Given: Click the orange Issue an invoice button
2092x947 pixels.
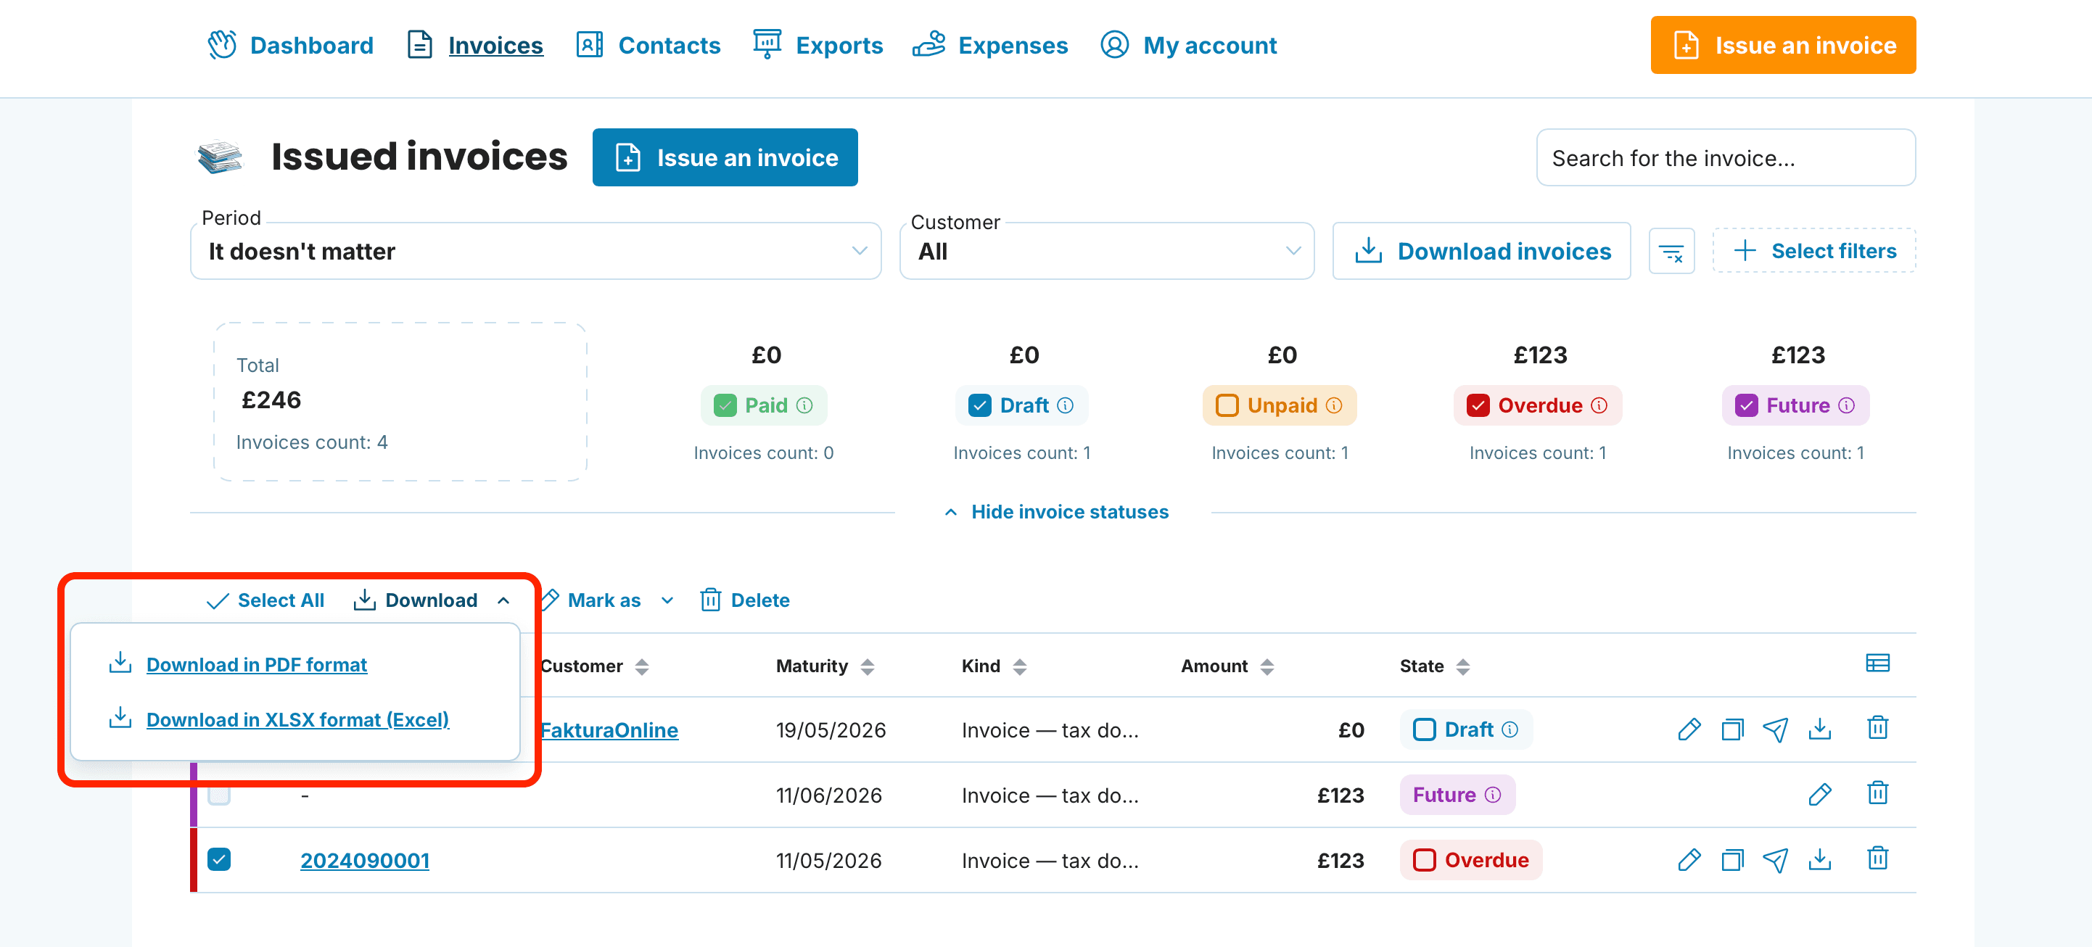Looking at the screenshot, I should coord(1782,46).
